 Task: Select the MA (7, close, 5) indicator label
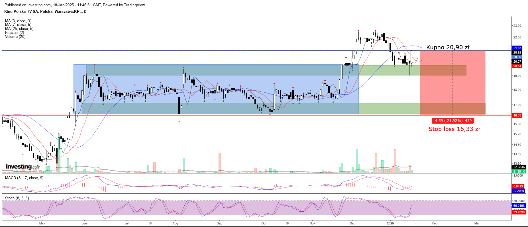click(18, 25)
